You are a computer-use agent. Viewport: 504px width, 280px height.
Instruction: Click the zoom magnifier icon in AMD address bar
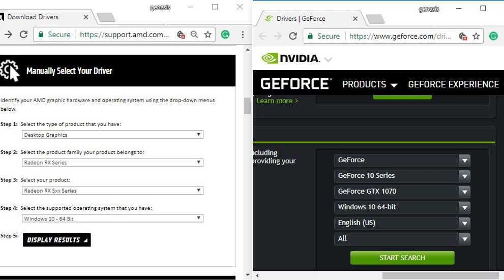tap(194, 35)
